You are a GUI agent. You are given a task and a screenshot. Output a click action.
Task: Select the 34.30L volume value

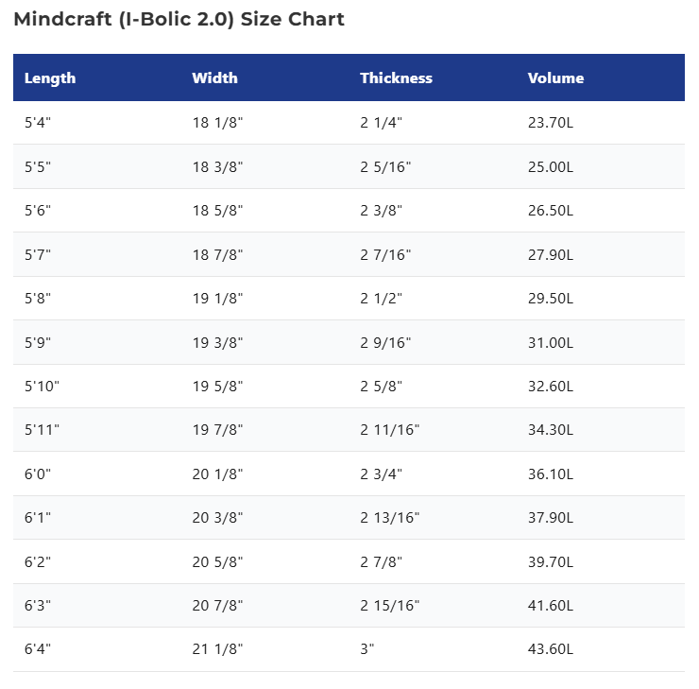(551, 430)
